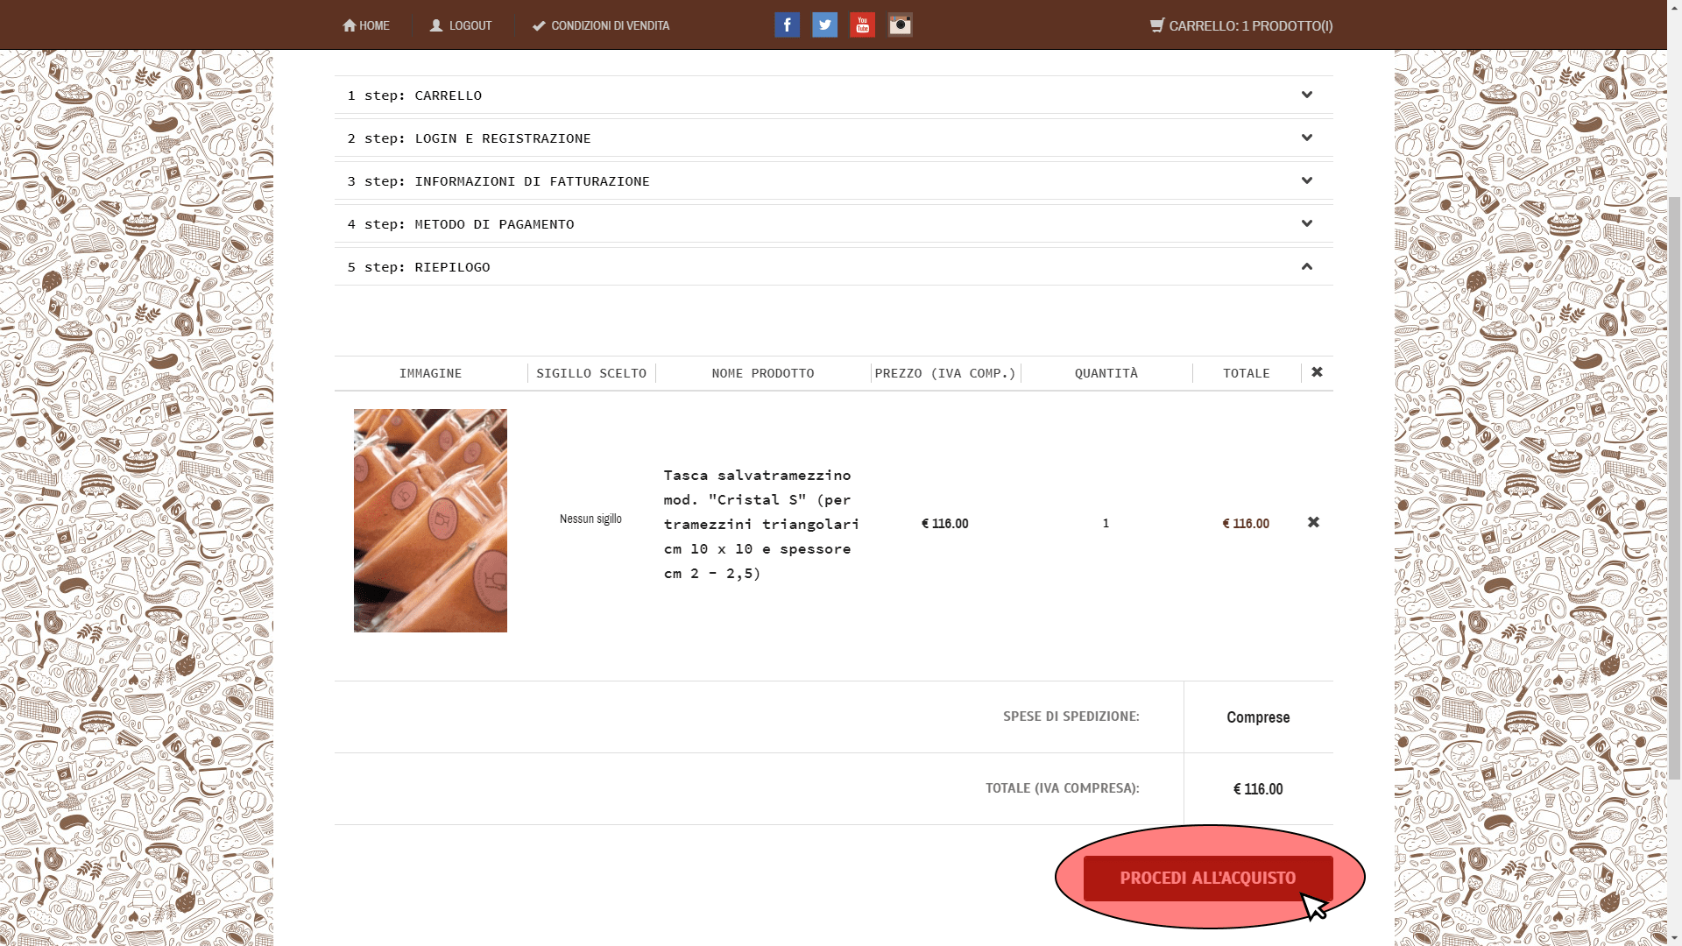
Task: Click the Tasca salvatramezzino product thumbnail
Action: 430,520
